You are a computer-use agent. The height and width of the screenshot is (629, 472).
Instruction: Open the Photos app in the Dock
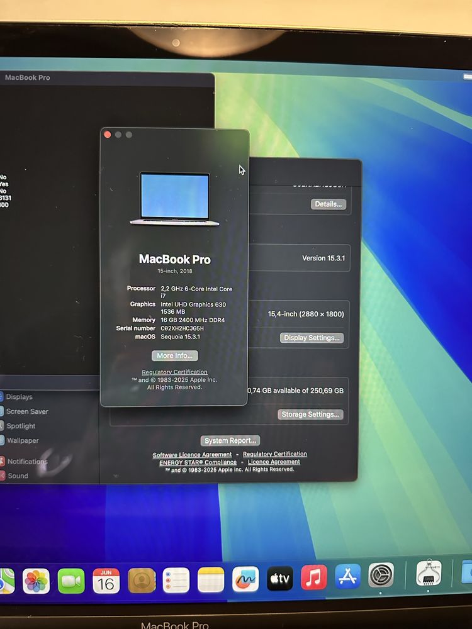36,581
